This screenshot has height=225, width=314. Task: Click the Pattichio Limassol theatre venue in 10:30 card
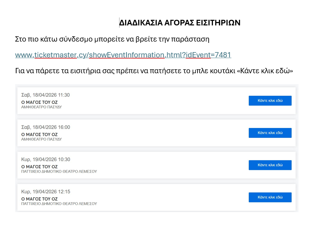click(59, 172)
